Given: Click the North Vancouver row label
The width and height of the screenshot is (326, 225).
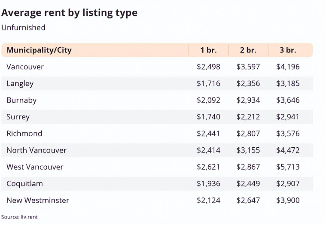Looking at the screenshot, I should [x=37, y=150].
